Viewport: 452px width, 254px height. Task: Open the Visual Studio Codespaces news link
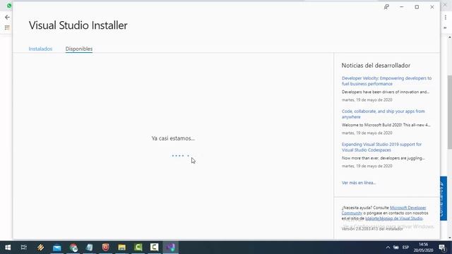pyautogui.click(x=381, y=147)
